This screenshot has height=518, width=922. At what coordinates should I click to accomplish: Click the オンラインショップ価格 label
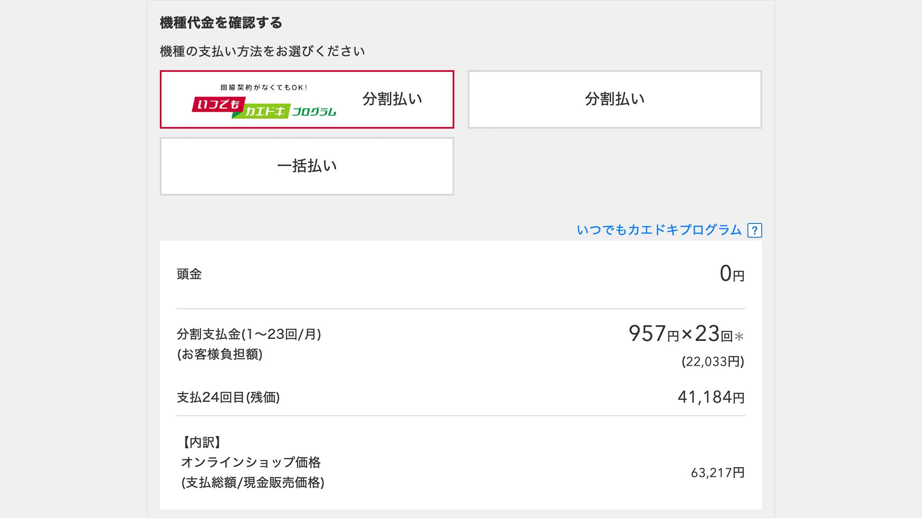coord(251,462)
